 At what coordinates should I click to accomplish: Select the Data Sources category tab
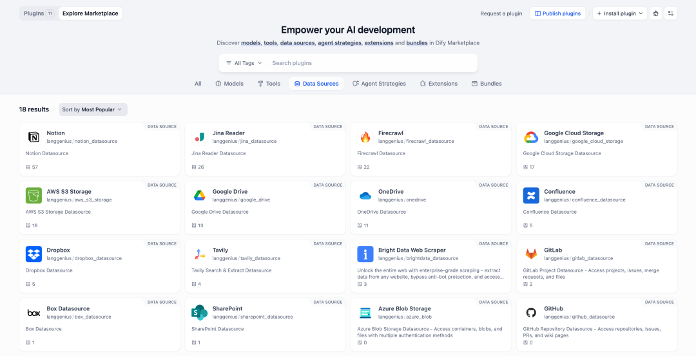(x=316, y=83)
